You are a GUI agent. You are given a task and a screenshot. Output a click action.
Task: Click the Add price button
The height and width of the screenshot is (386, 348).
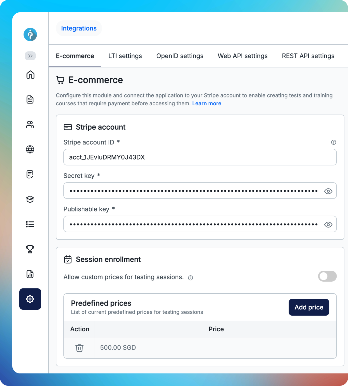(x=309, y=307)
